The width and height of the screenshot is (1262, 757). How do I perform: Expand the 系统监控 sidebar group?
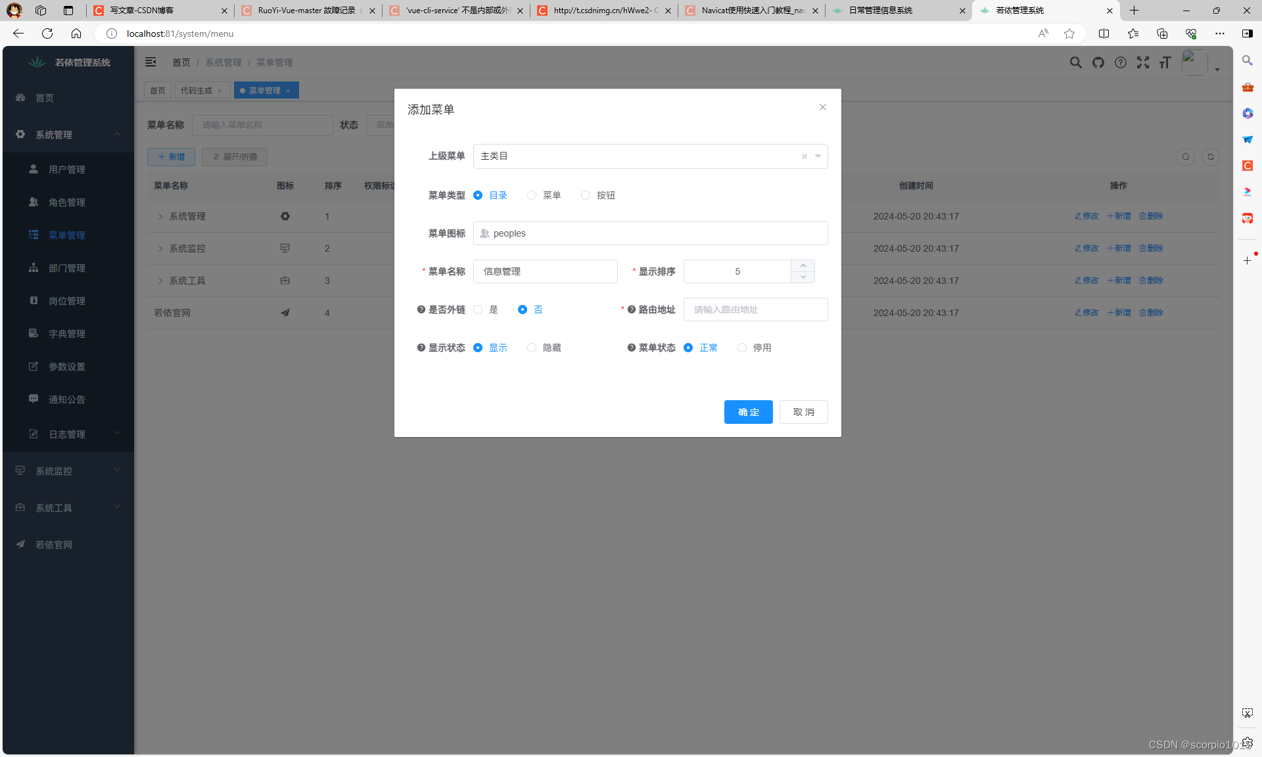click(x=68, y=471)
